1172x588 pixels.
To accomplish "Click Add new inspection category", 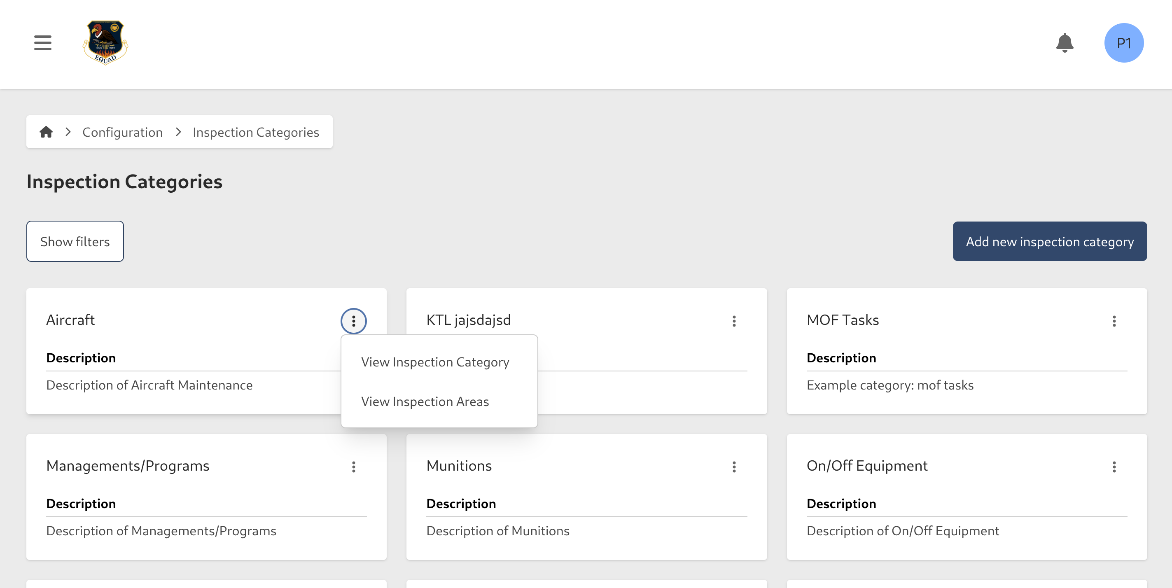I will coord(1049,241).
